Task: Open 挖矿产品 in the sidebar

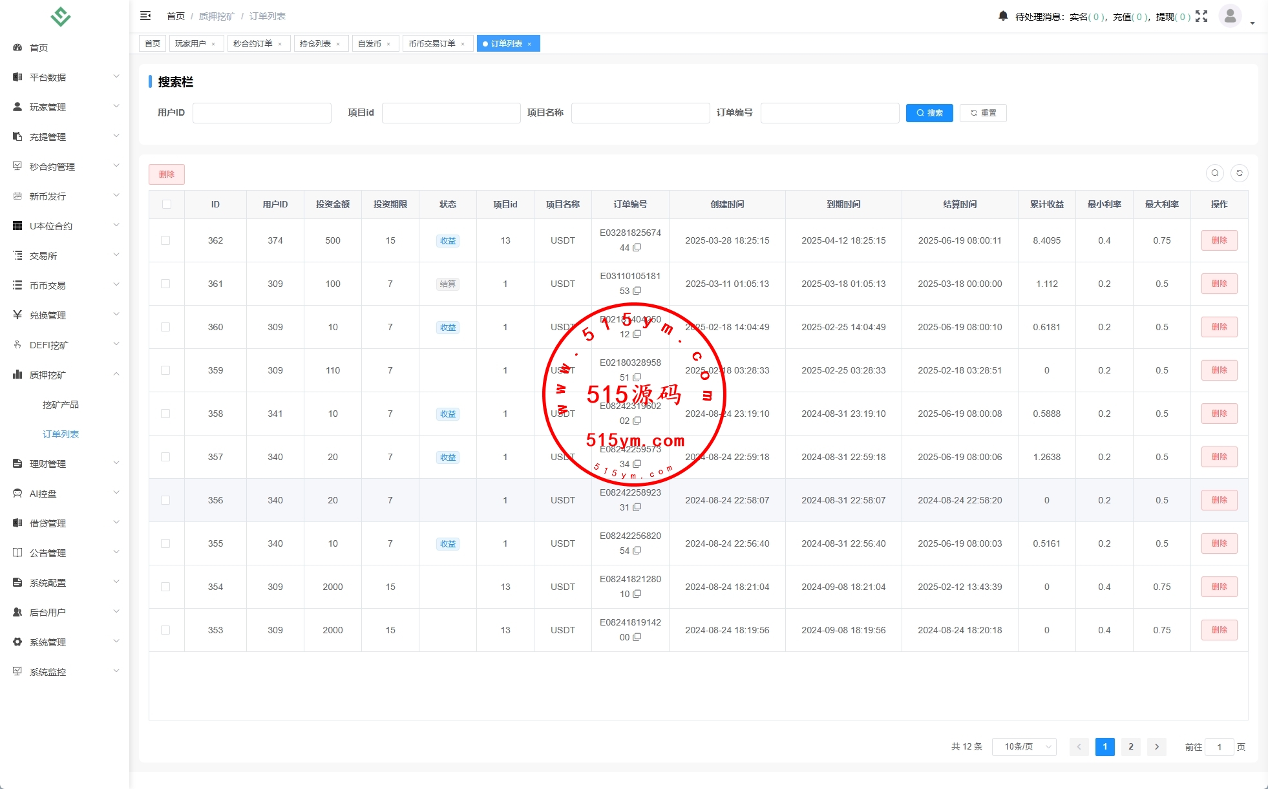Action: click(61, 405)
